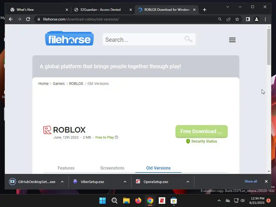
Task: Share this page from the address bar
Action: [x=229, y=19]
